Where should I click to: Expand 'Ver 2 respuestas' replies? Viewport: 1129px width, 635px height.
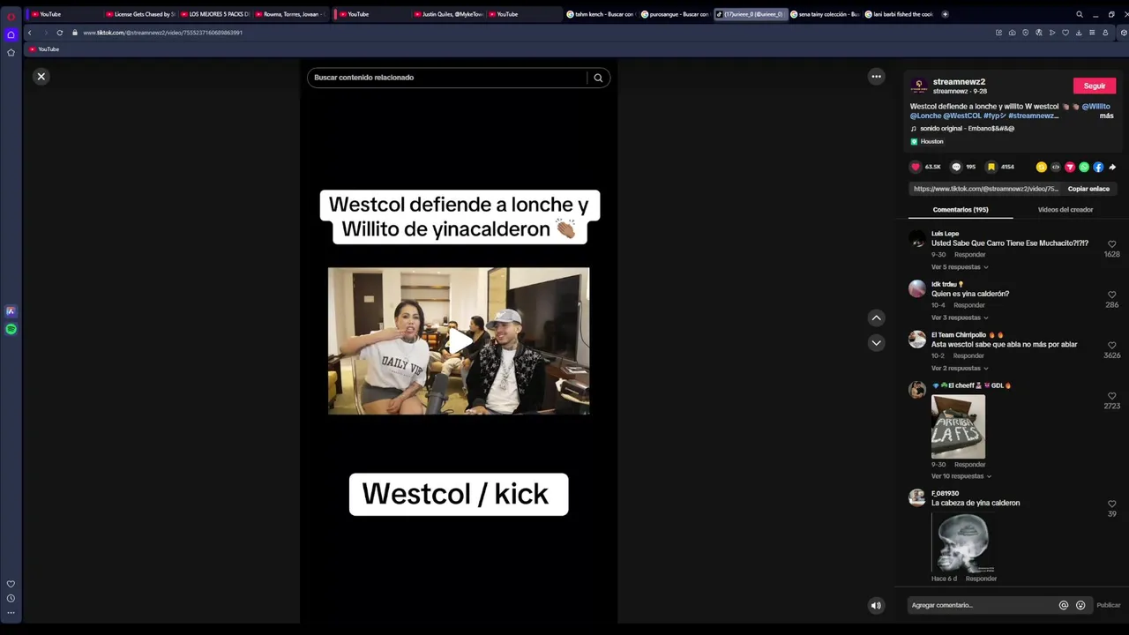(x=960, y=368)
